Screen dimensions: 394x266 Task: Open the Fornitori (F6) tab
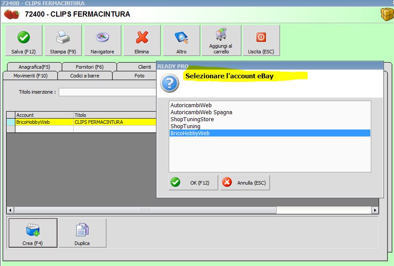(89, 67)
